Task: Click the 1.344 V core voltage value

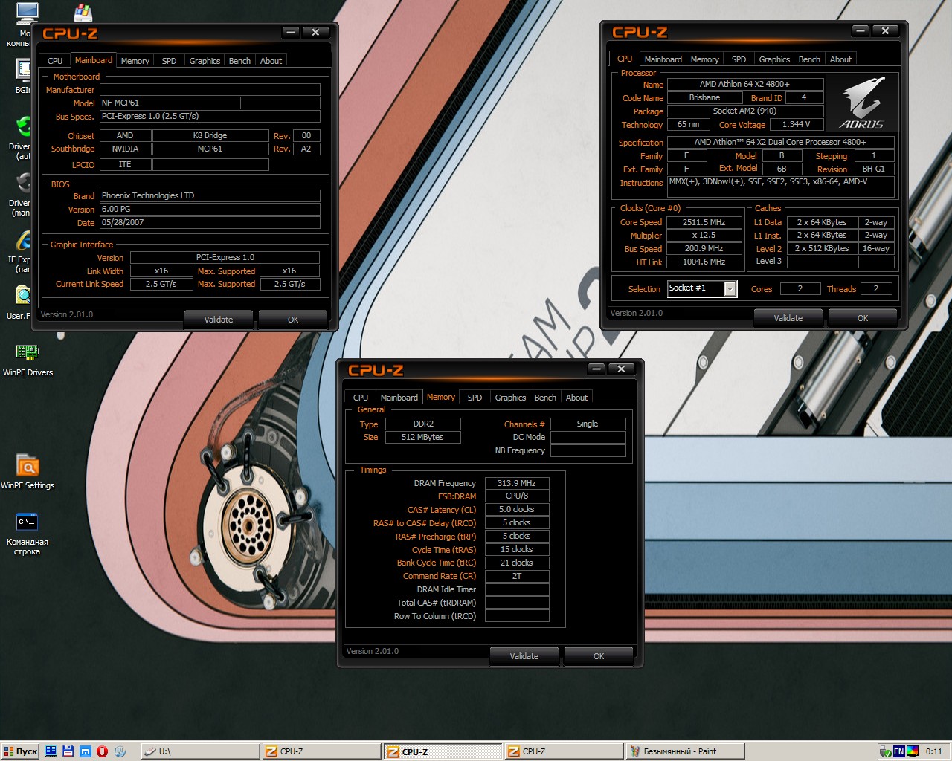Action: (x=797, y=124)
